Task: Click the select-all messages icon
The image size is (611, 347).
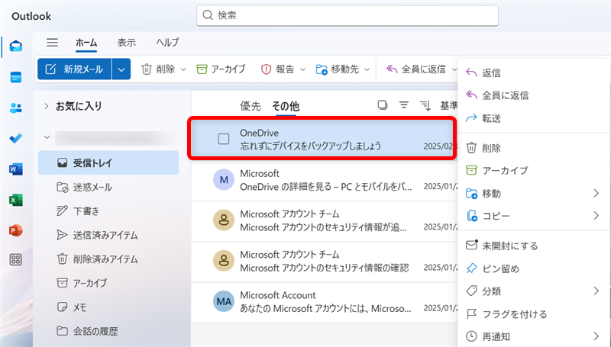Action: click(383, 104)
